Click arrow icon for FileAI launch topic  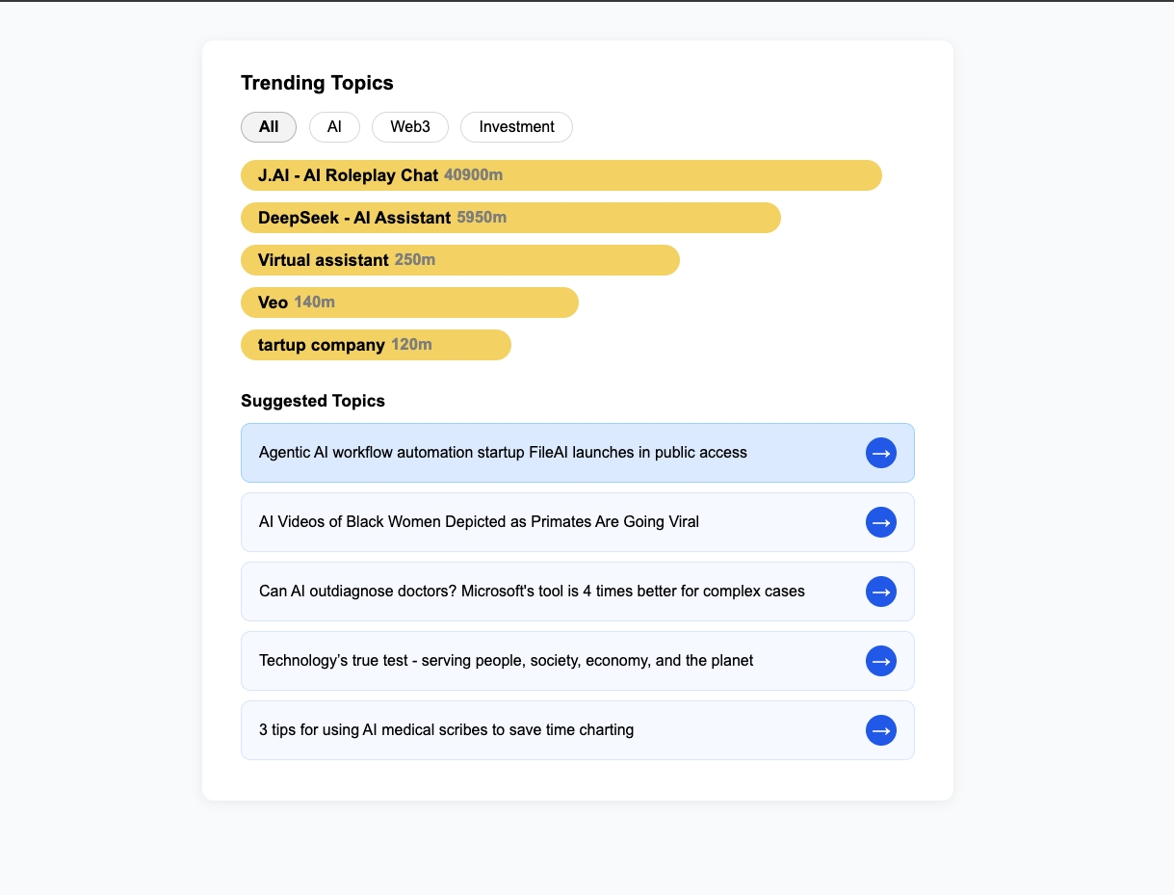pyautogui.click(x=881, y=453)
